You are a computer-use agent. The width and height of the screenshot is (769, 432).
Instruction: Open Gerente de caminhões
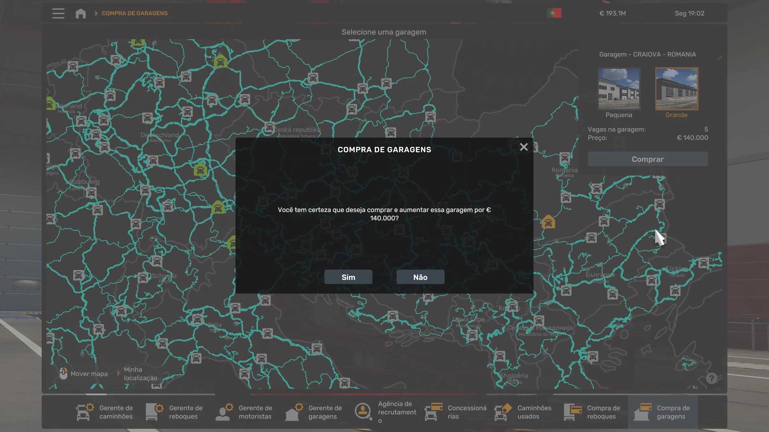click(105, 412)
